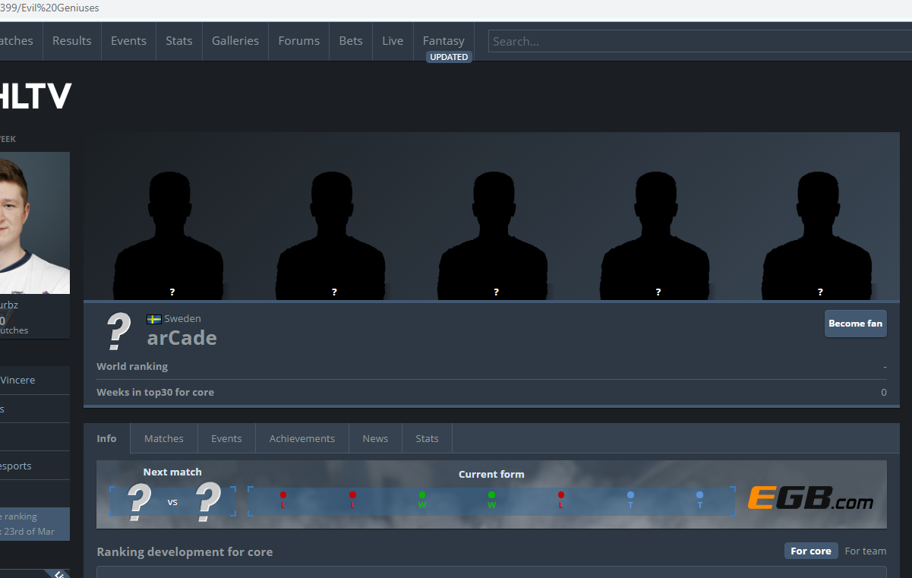The image size is (912, 578).
Task: Open the Stats nav item
Action: tap(179, 41)
